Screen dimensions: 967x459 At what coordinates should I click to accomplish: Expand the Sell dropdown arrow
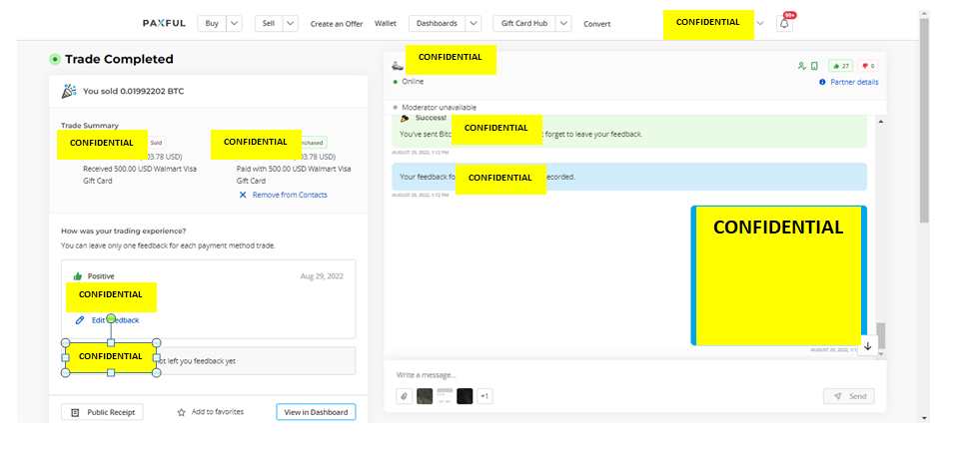pyautogui.click(x=291, y=23)
